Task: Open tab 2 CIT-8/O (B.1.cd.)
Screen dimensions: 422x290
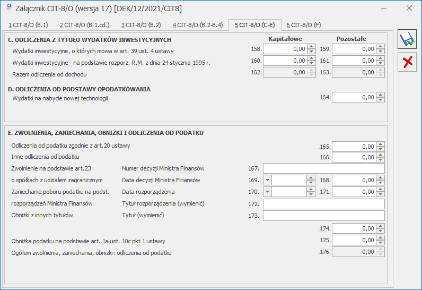Action: [84, 25]
